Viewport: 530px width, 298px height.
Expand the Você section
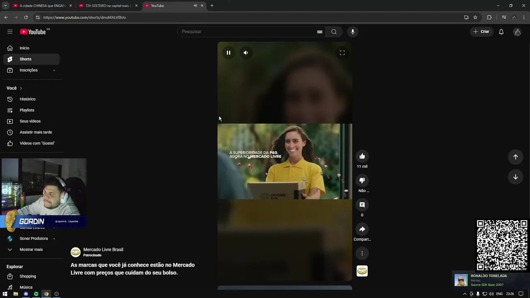coord(14,88)
